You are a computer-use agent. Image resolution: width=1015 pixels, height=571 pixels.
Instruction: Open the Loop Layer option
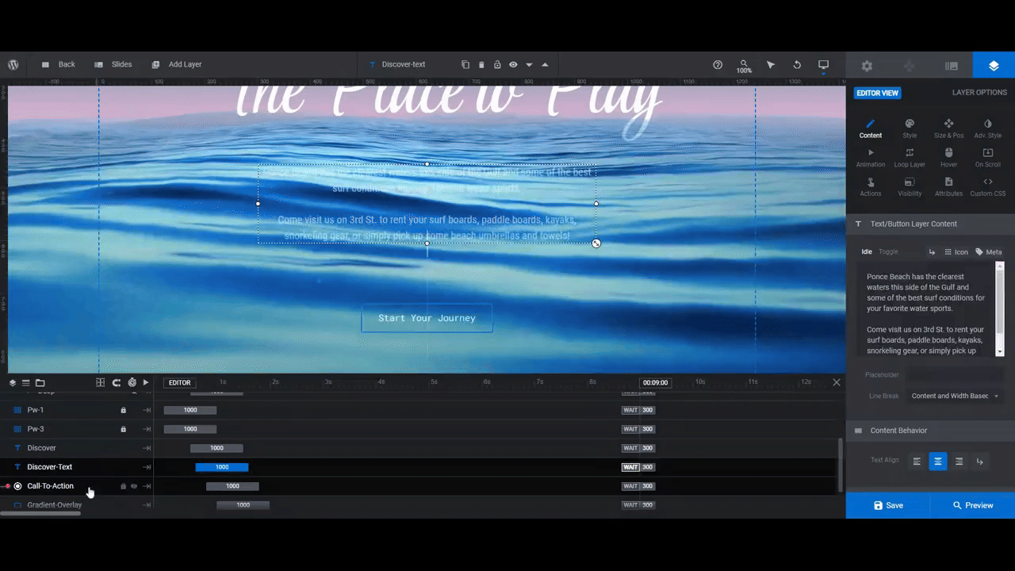(x=910, y=158)
